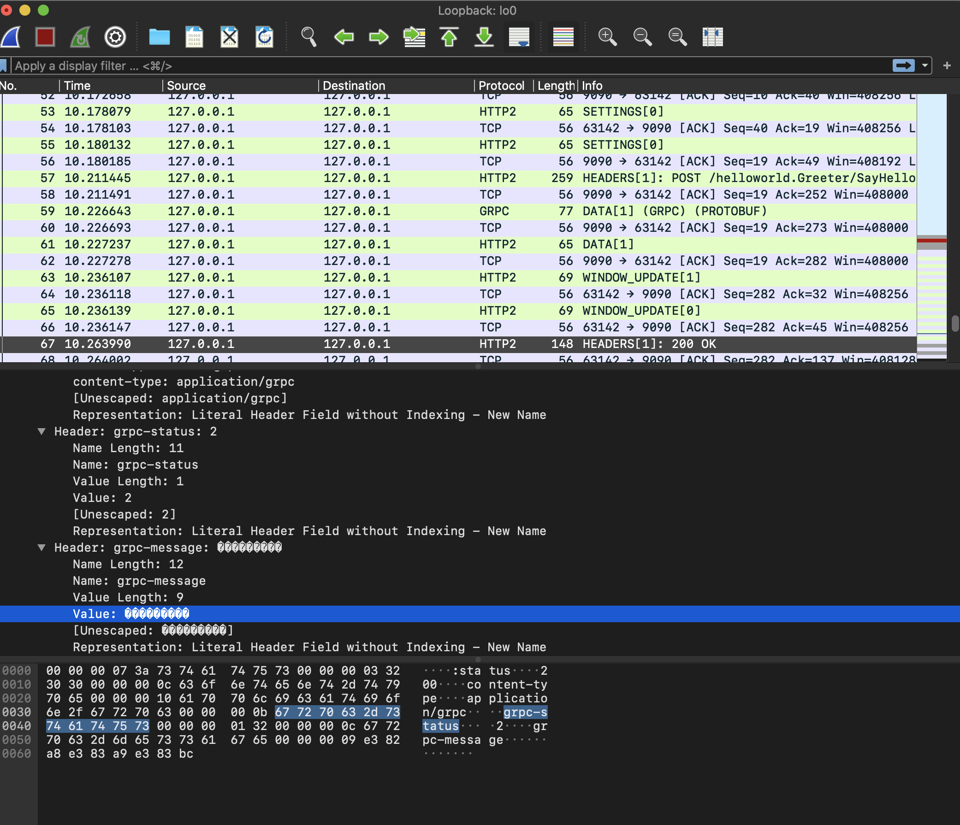Find a packet using the magnifying glass
This screenshot has height=825, width=960.
click(308, 37)
